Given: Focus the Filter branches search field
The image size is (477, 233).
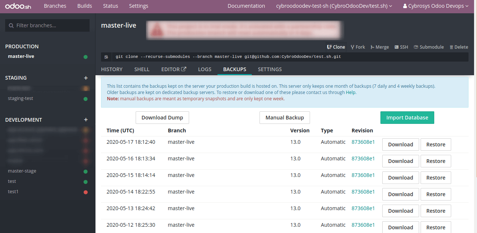Looking at the screenshot, I should coord(47,25).
